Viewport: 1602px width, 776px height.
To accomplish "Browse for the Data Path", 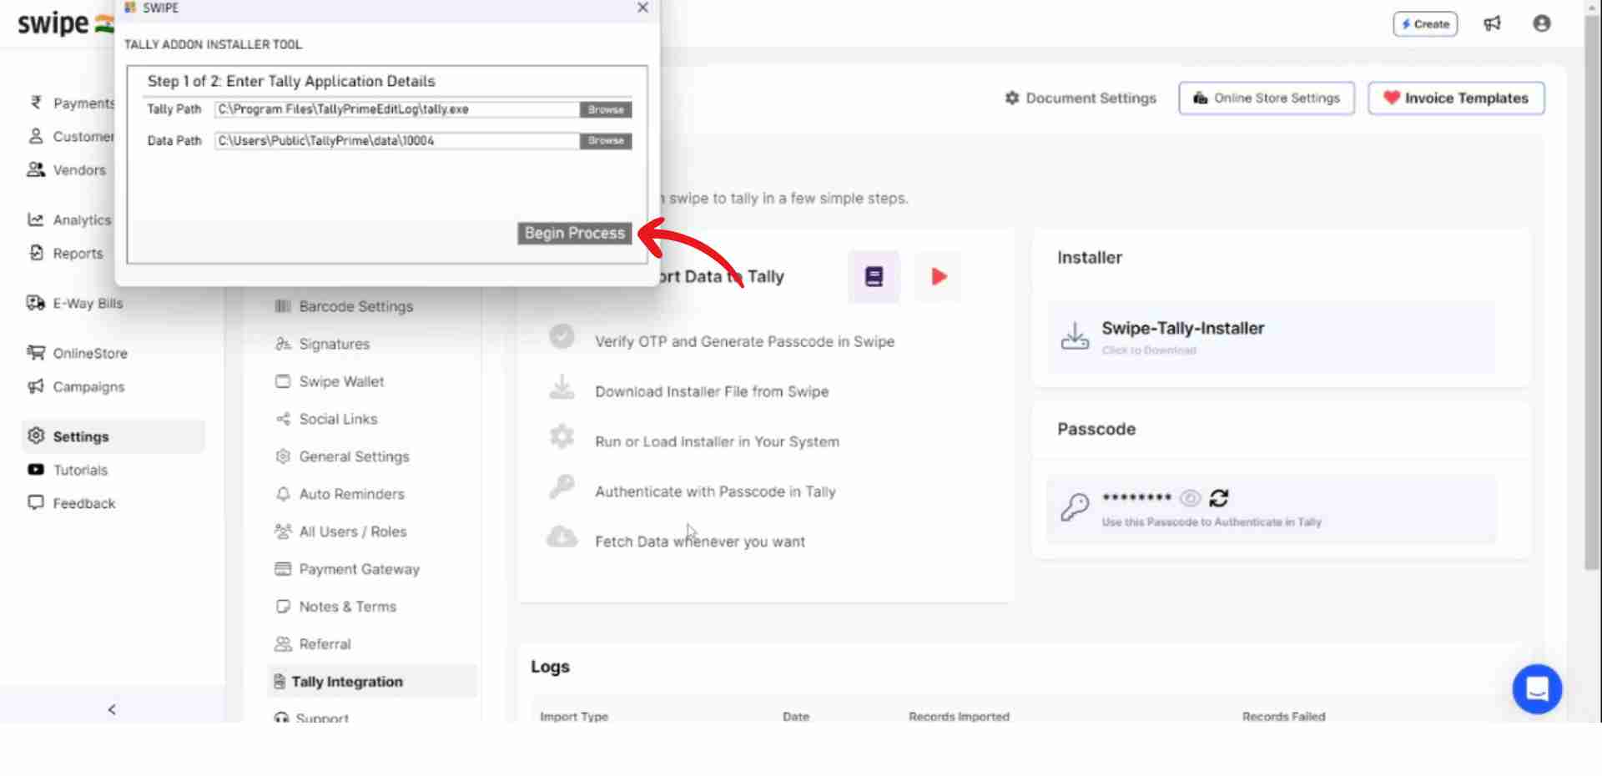I will click(x=606, y=140).
